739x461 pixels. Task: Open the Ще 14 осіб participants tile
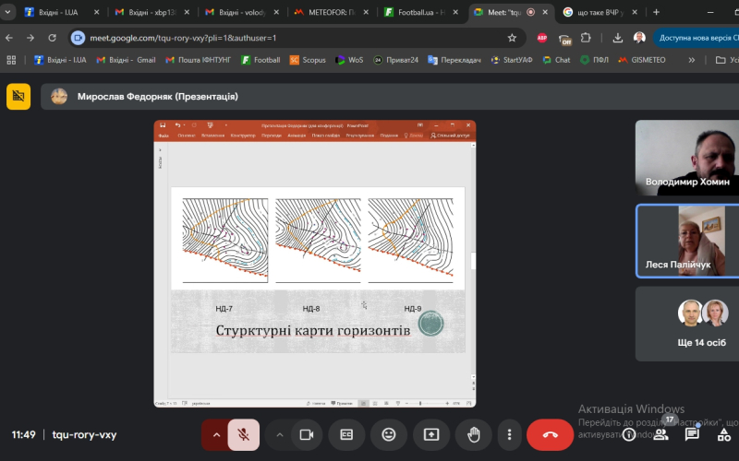(687, 324)
